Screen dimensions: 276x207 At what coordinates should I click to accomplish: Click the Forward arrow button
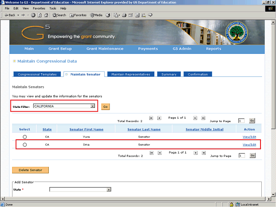(x=23, y=15)
